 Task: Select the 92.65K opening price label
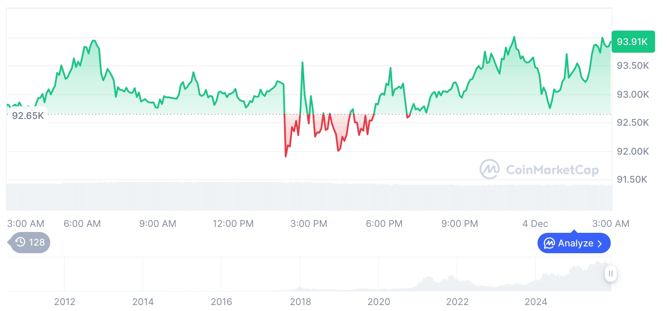coord(28,116)
